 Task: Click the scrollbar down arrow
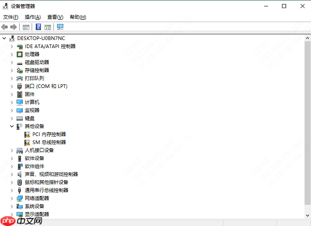[x=307, y=216]
